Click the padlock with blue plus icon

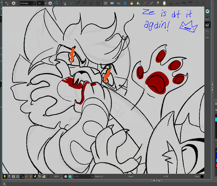(x=138, y=3)
